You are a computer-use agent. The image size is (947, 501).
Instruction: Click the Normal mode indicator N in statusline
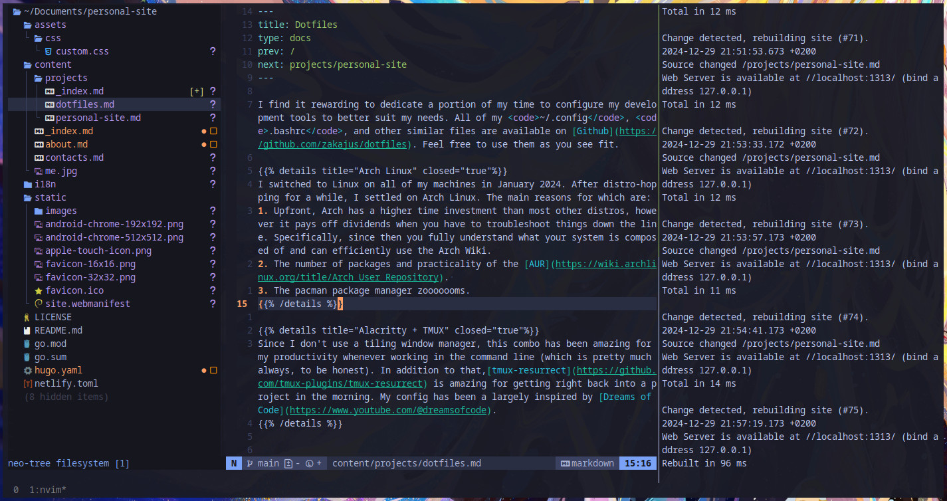tap(233, 463)
